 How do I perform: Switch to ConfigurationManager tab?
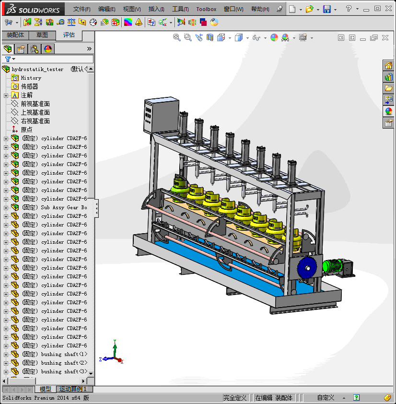point(35,48)
